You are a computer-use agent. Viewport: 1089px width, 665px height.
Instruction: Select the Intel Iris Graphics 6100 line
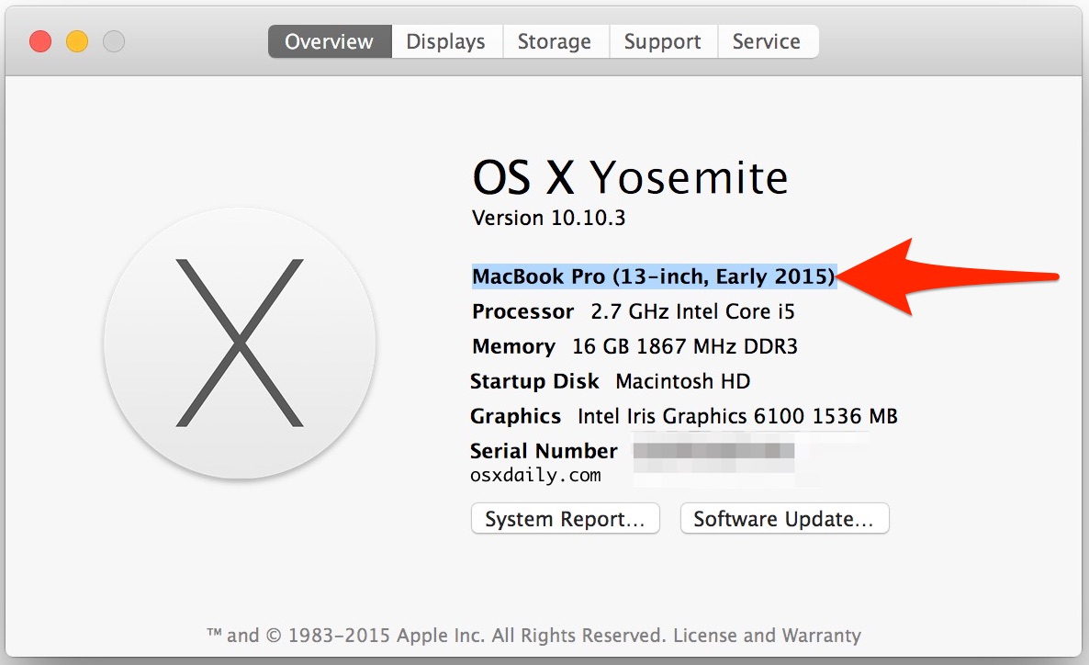[683, 416]
